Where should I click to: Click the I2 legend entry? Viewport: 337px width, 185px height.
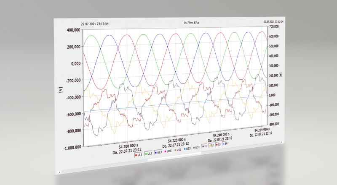coord(212,146)
